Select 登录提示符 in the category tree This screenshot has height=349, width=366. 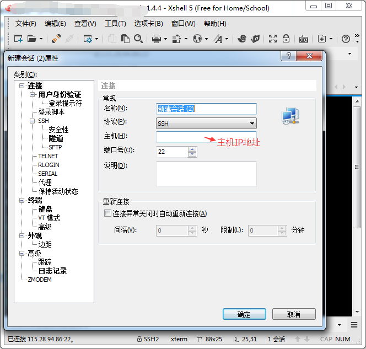pyautogui.click(x=65, y=103)
